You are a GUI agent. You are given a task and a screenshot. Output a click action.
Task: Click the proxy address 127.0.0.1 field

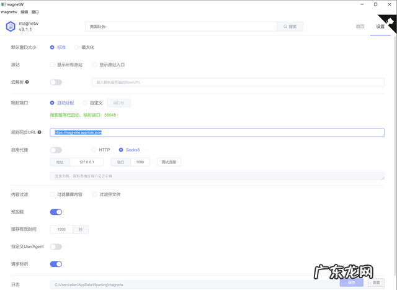pyautogui.click(x=87, y=162)
